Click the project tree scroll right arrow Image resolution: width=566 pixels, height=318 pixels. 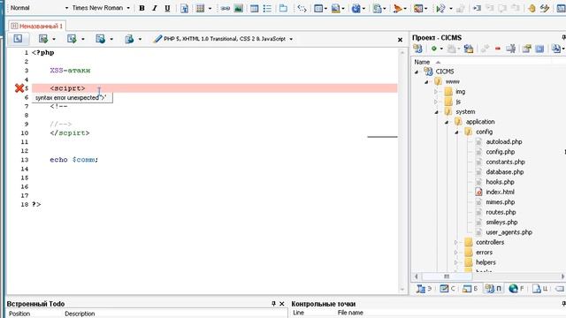(562, 276)
